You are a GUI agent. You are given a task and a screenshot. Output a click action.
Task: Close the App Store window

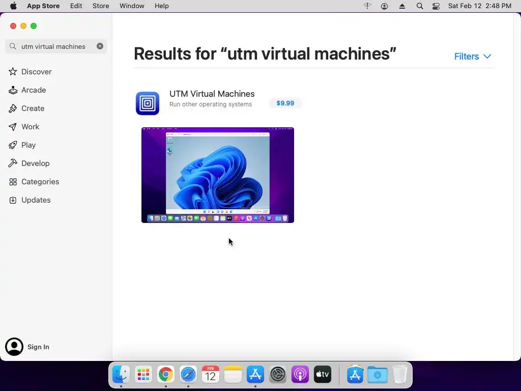13,26
